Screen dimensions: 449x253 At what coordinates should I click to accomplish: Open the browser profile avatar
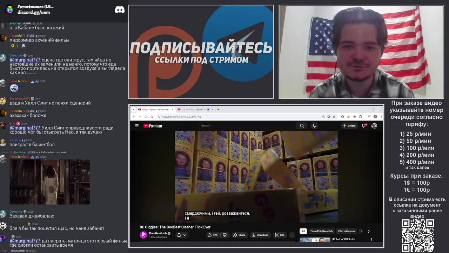coord(375,117)
